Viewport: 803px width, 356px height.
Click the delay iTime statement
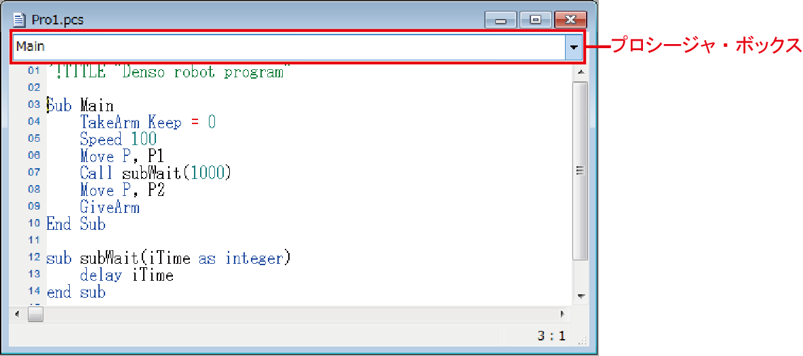click(x=126, y=275)
